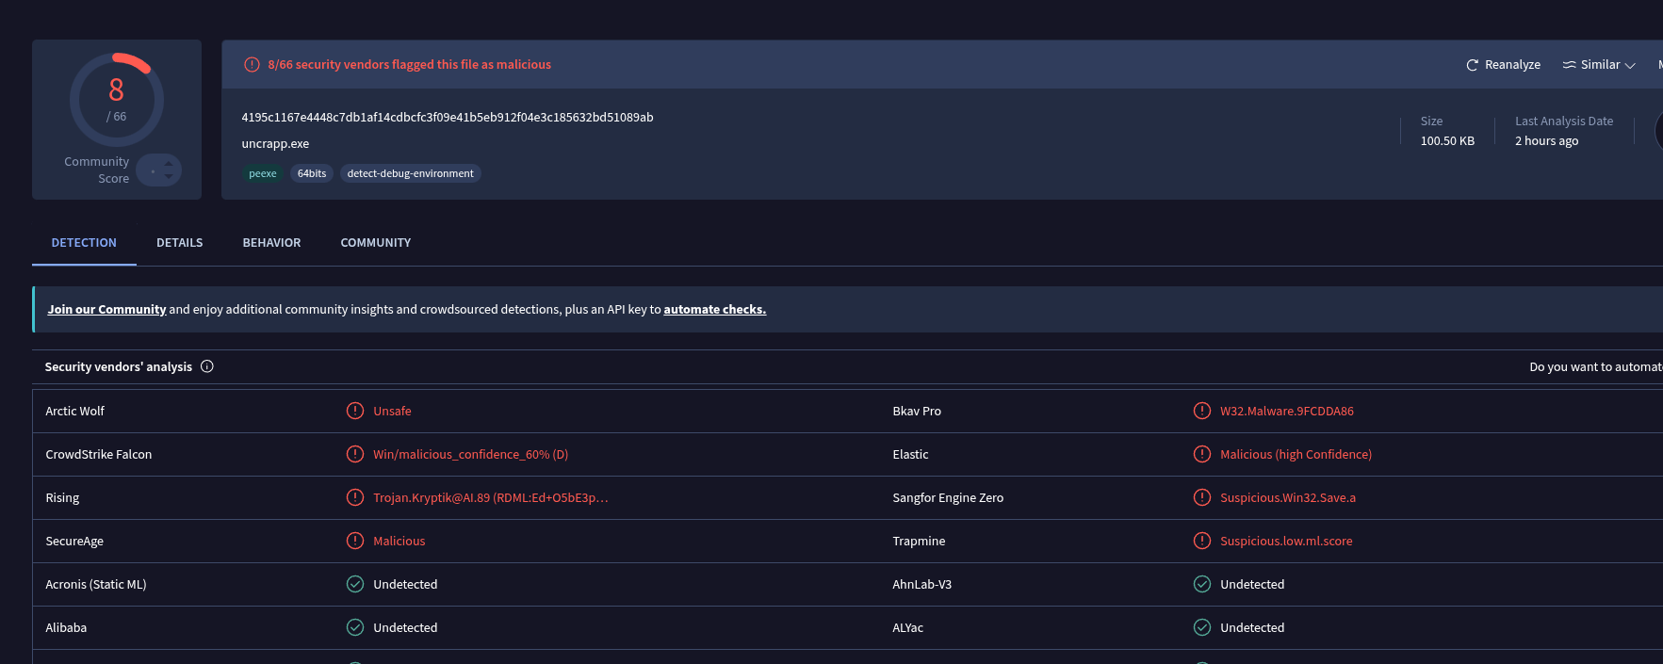Click the AhnLab-V3 vendor name

click(x=921, y=585)
